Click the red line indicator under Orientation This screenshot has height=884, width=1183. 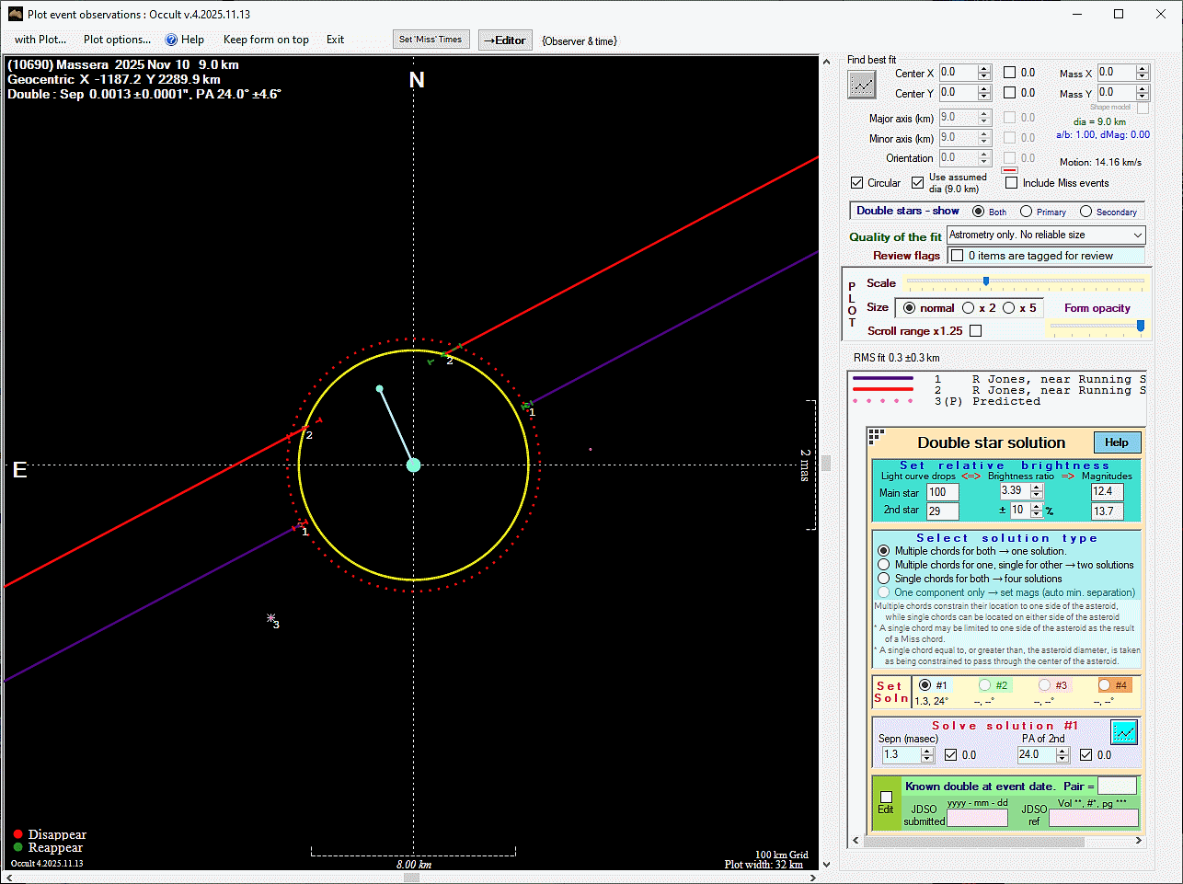point(1009,170)
